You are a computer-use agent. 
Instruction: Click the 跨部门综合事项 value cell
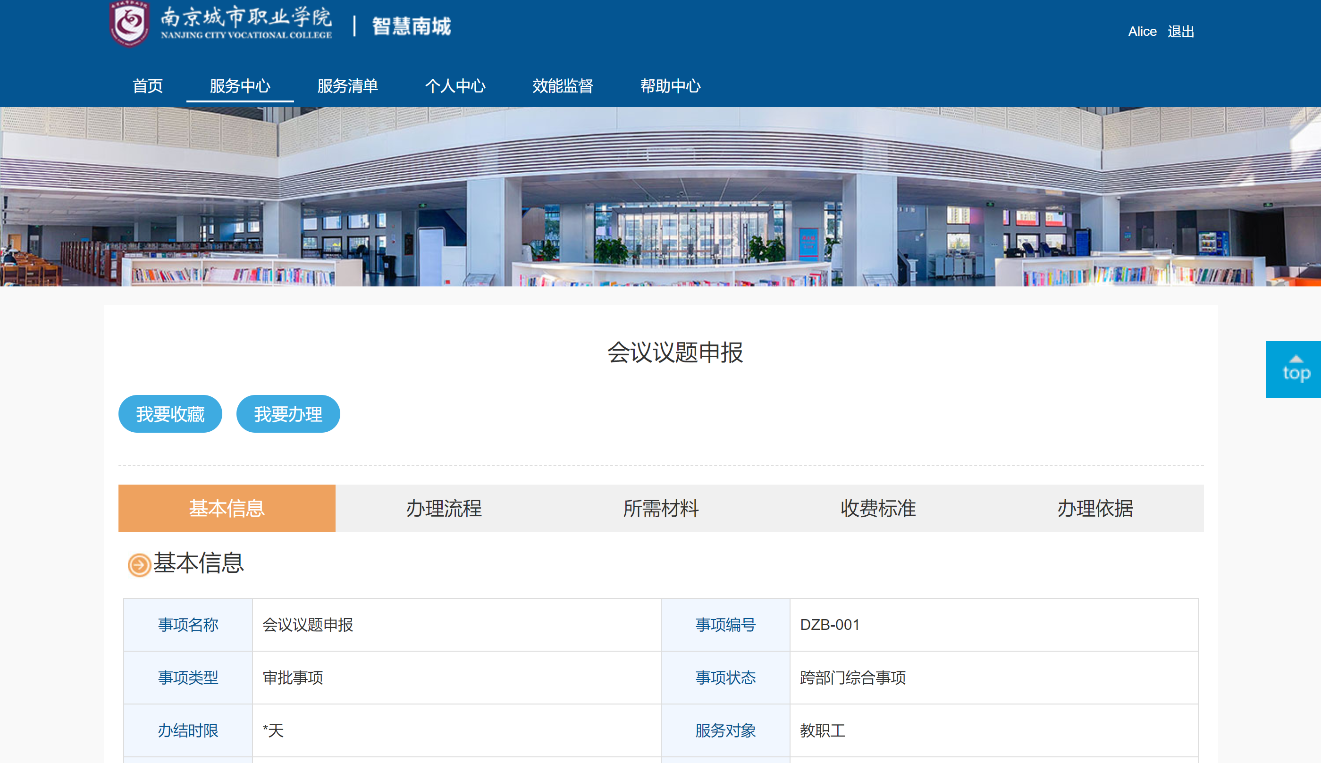[x=994, y=678]
